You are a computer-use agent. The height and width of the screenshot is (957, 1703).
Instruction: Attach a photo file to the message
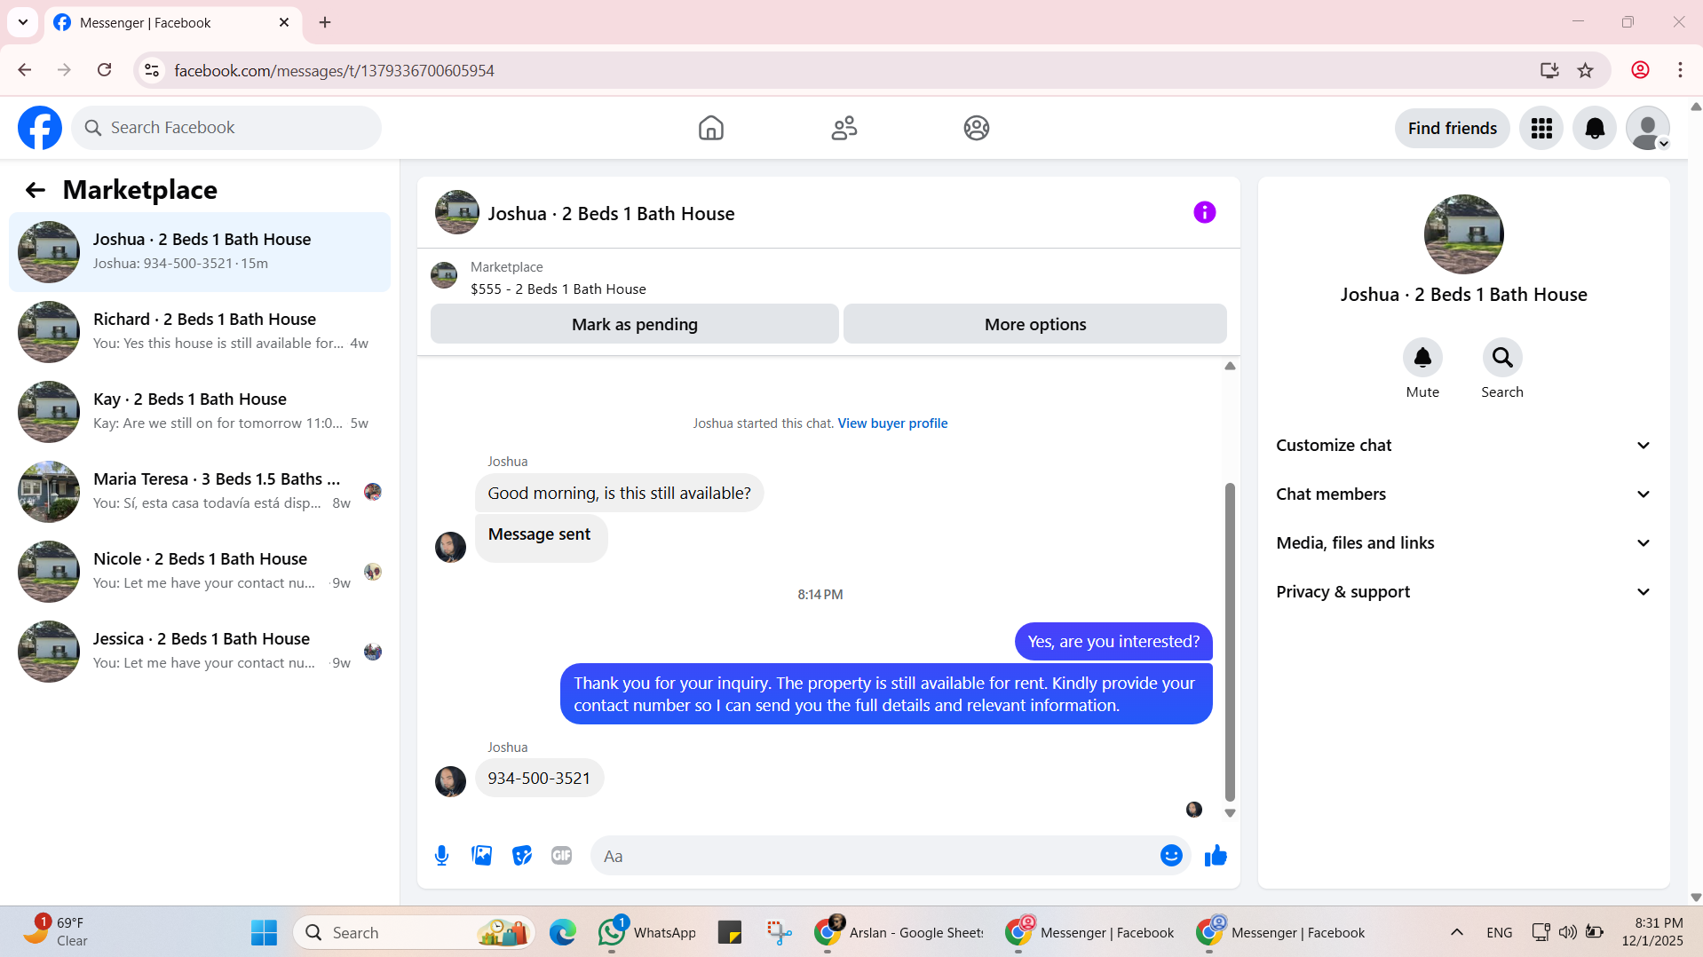click(482, 856)
